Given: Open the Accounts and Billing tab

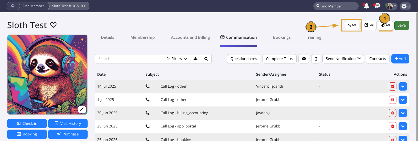Looking at the screenshot, I should point(190,37).
